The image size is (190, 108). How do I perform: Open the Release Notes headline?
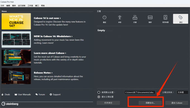43,73
